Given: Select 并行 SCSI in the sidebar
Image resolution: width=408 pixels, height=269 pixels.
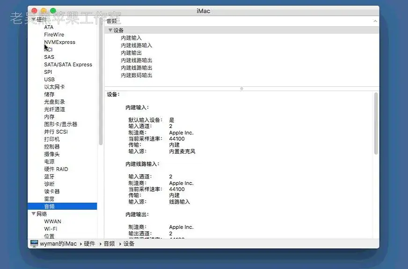Looking at the screenshot, I should (56, 132).
